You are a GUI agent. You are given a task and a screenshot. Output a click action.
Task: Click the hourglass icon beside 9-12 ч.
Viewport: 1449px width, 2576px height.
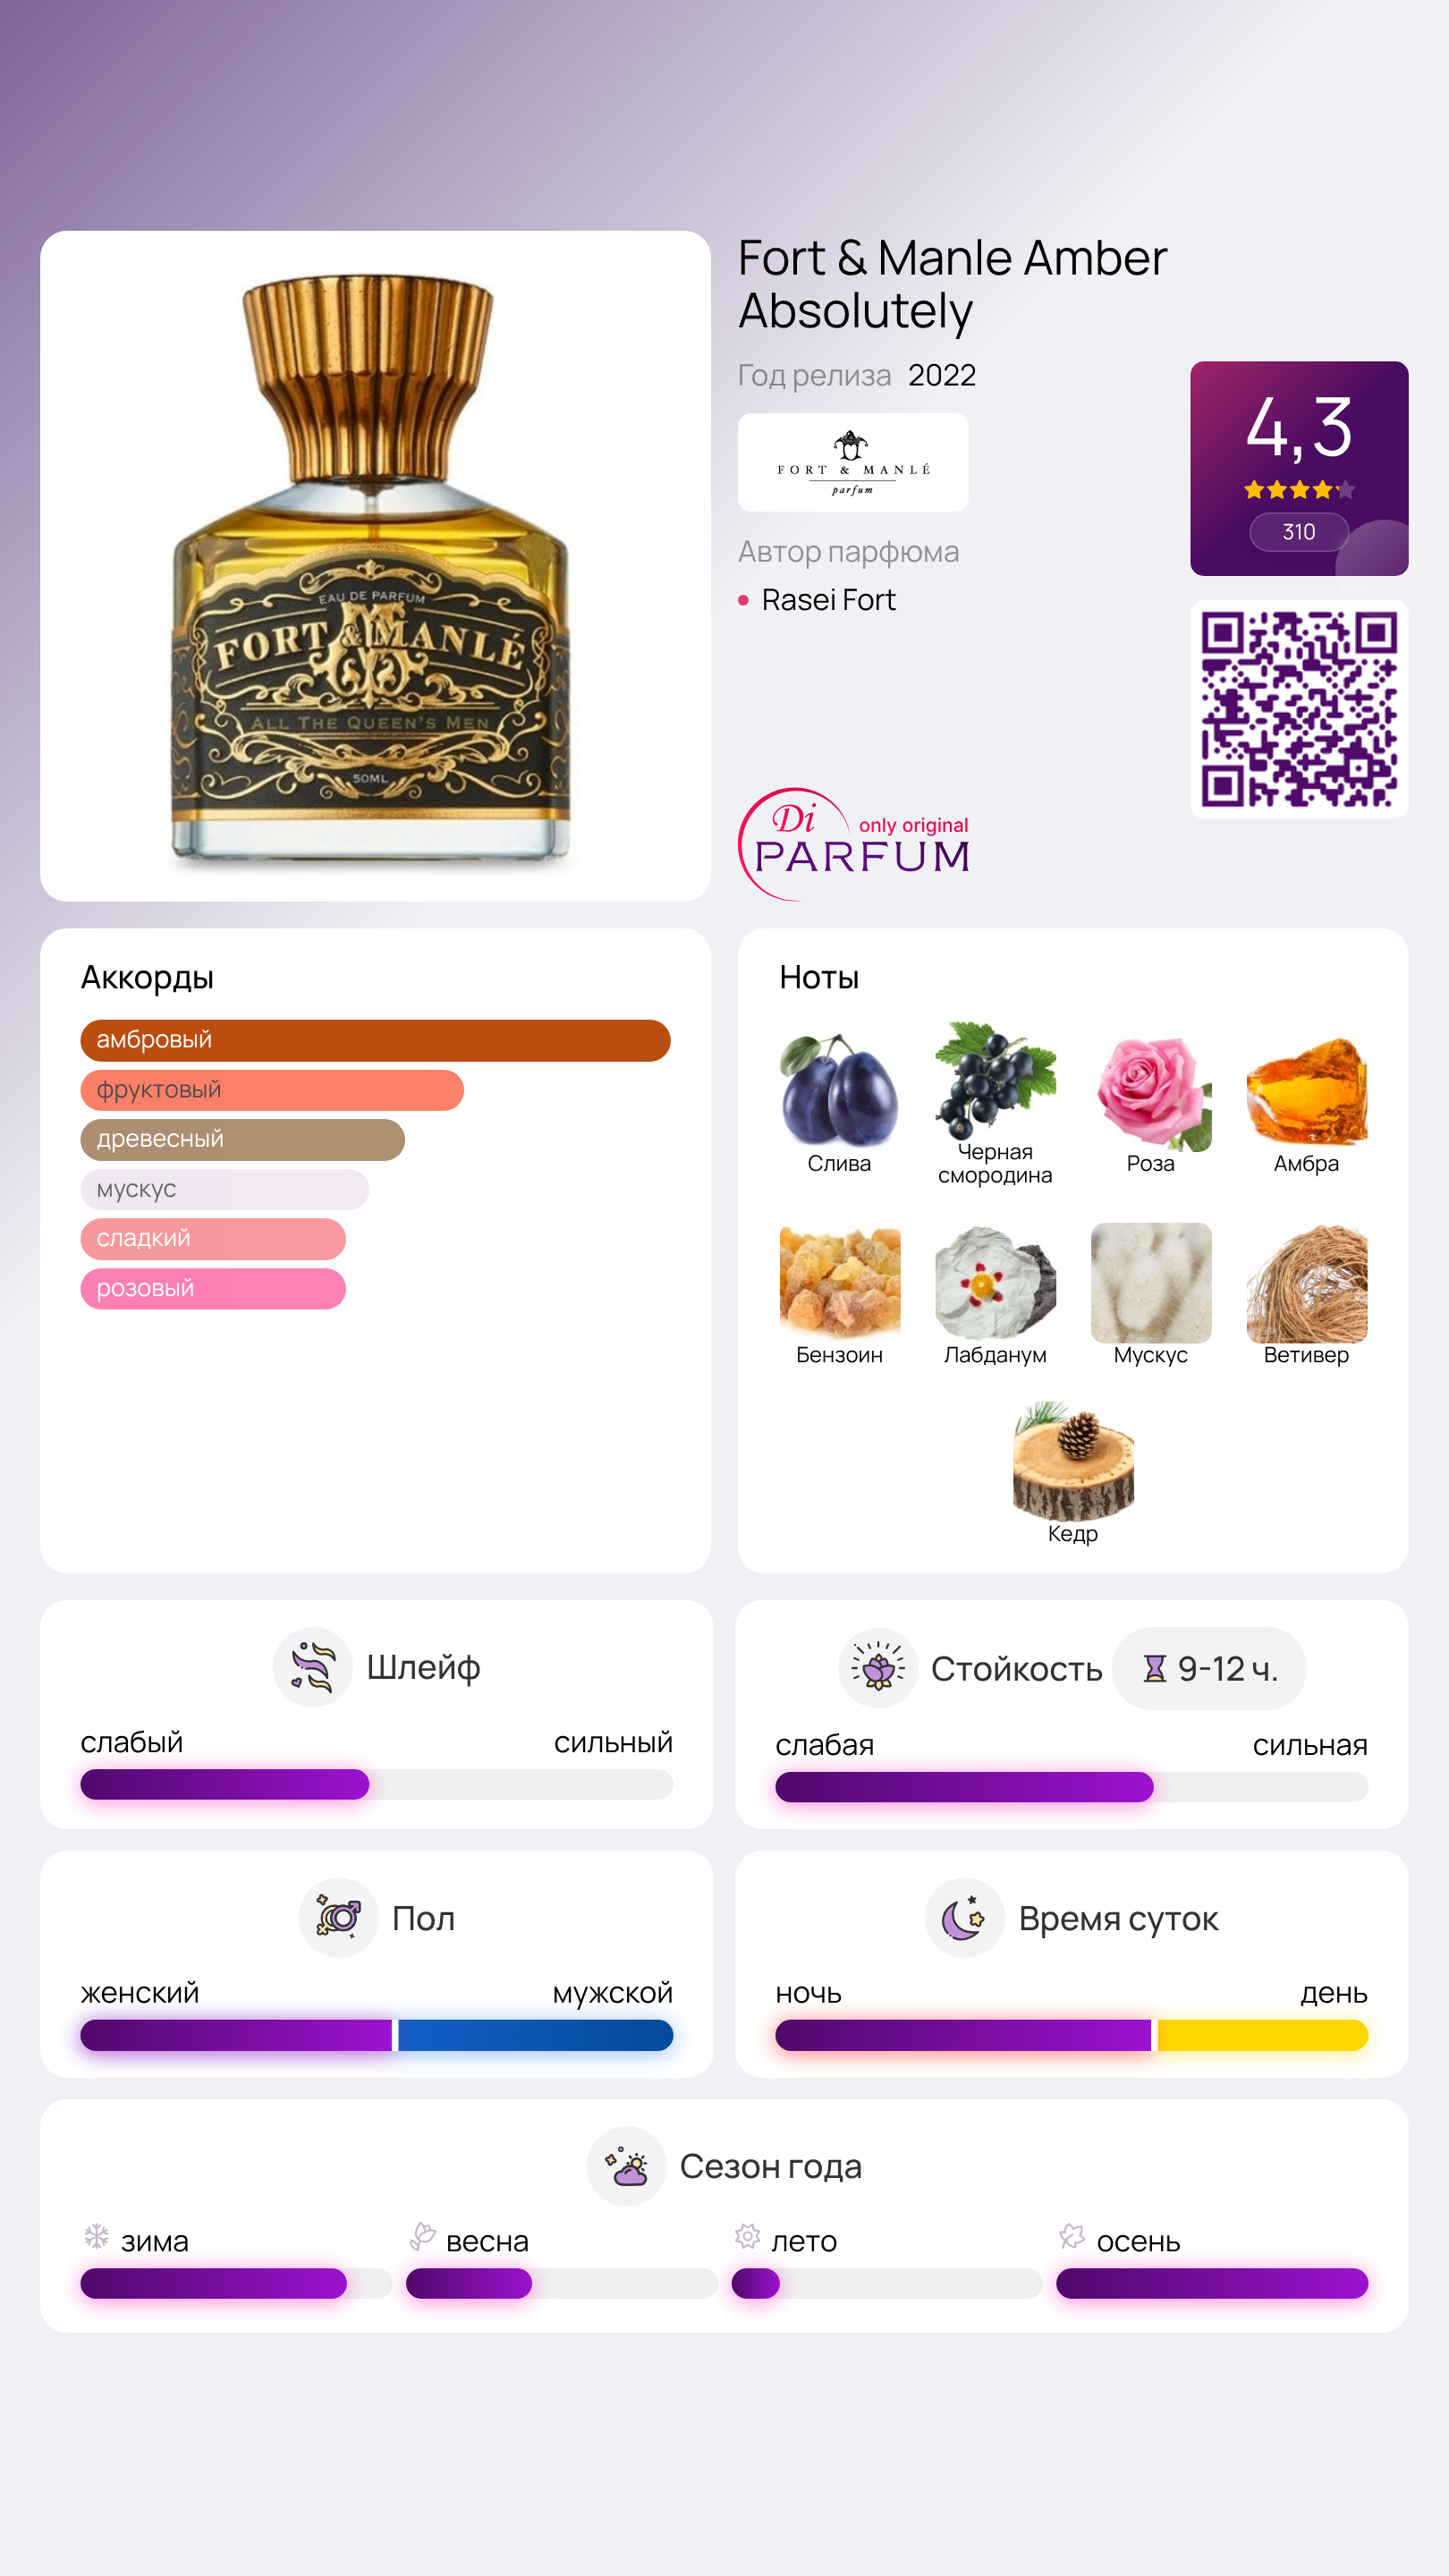pos(1155,1669)
